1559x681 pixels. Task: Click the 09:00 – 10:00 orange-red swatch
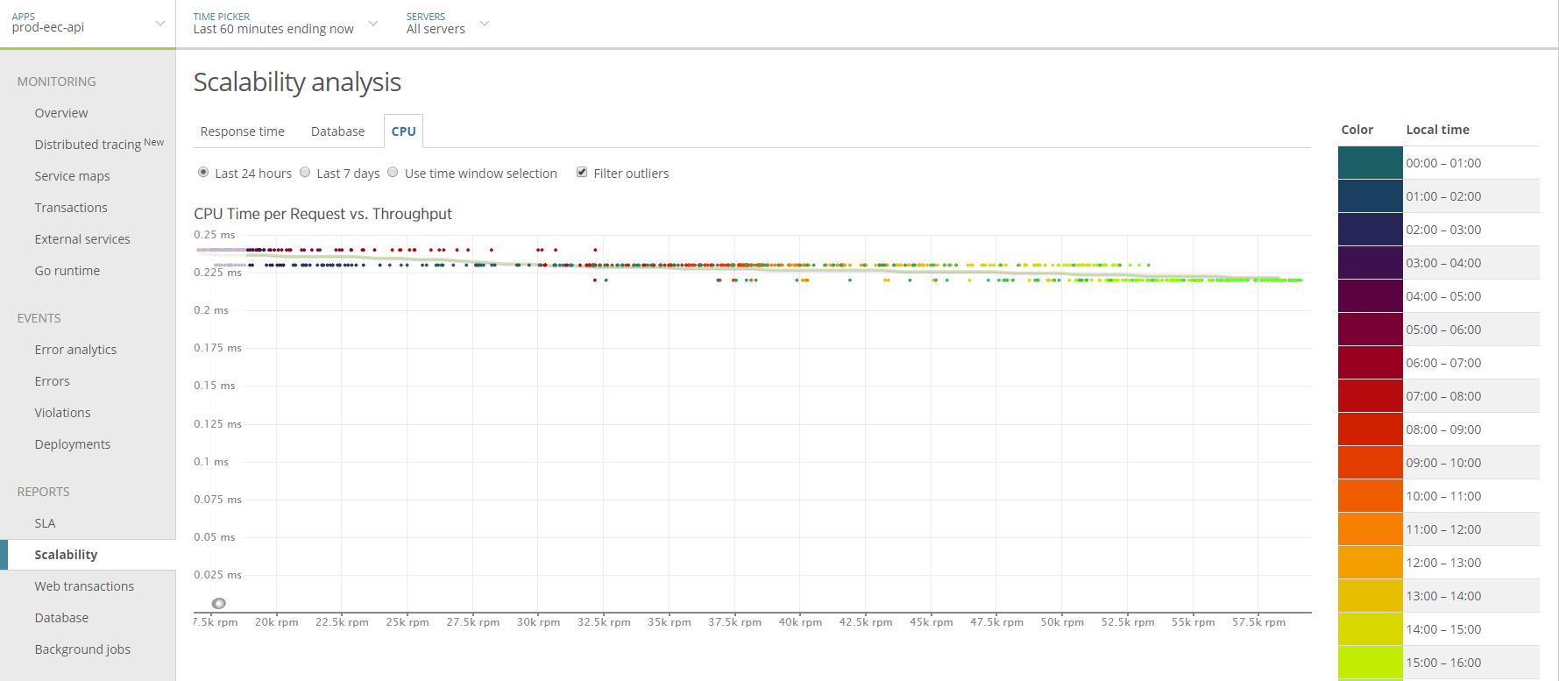[x=1370, y=463]
